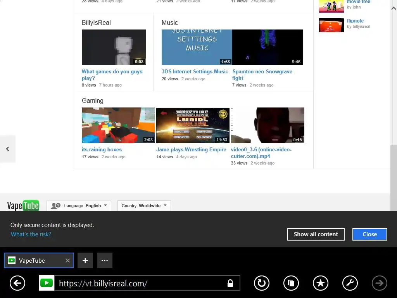Open the What's the risk? link

coord(31,234)
